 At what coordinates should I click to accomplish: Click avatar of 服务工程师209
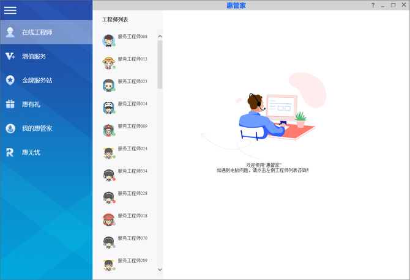[108, 265]
